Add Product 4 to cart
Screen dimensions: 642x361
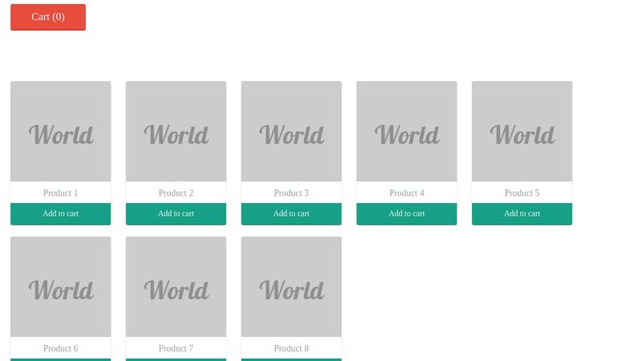[x=407, y=213]
